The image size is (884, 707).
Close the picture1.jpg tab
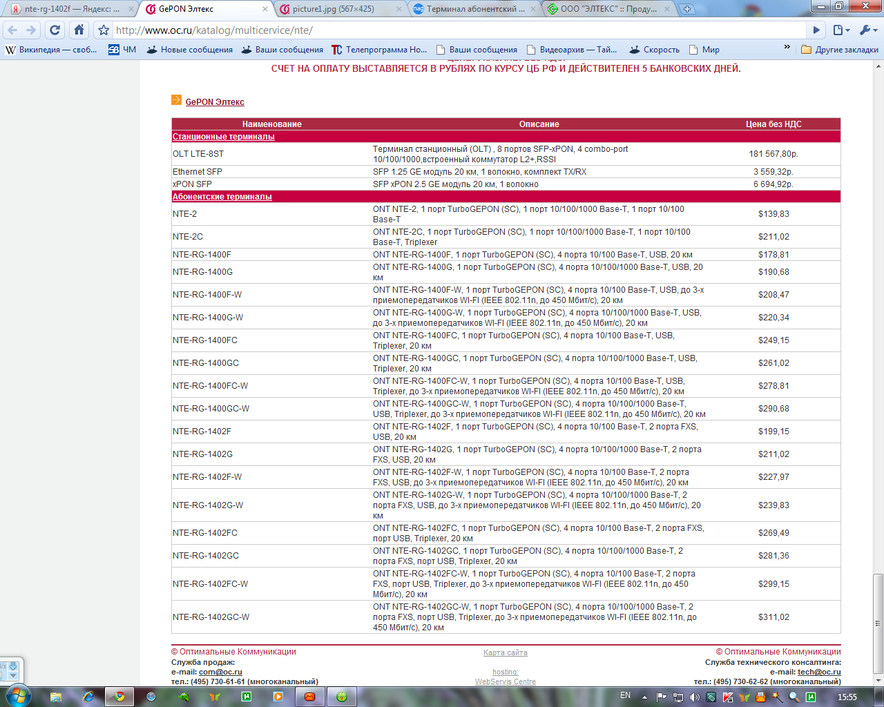pos(399,9)
